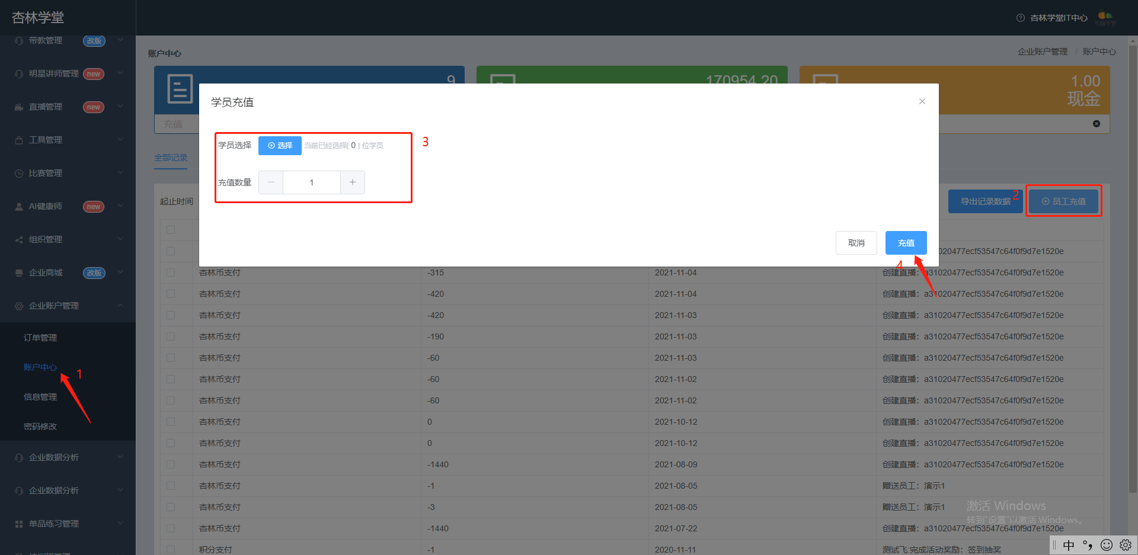Viewport: 1138px width, 555px height.
Task: Check the box for the 2021-08-09 row
Action: (171, 464)
